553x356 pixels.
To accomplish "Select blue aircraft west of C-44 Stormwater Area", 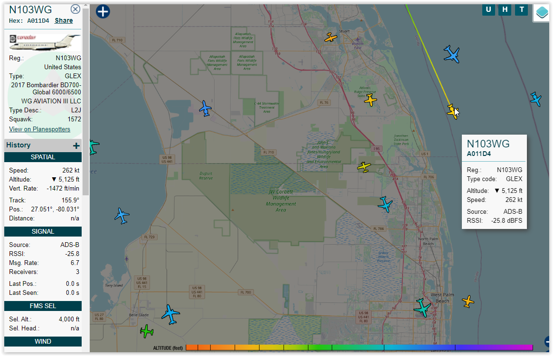I will (x=205, y=108).
